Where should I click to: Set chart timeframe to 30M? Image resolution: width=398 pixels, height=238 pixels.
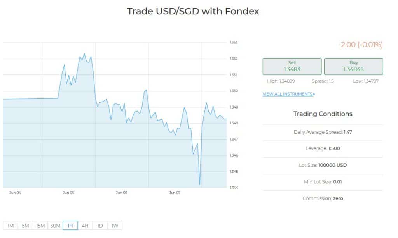click(x=55, y=226)
